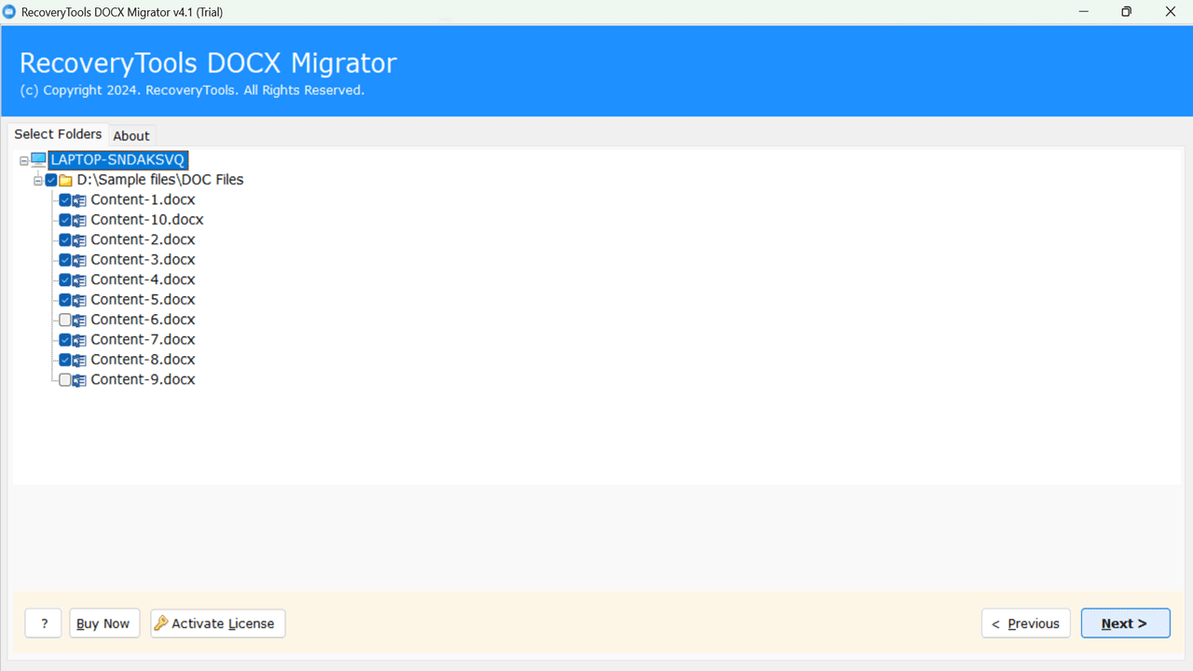This screenshot has height=671, width=1193.
Task: Select the D:\Sample files\DOC Files label
Action: point(160,180)
